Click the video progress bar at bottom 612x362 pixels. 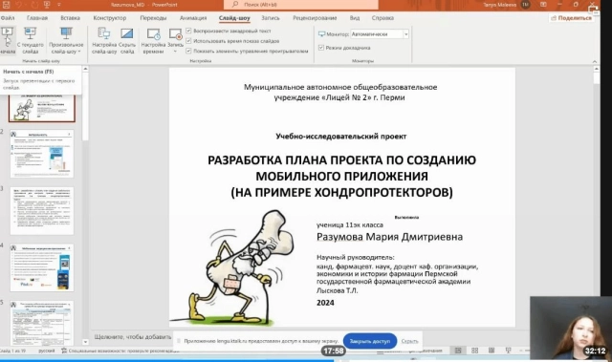coord(306,360)
